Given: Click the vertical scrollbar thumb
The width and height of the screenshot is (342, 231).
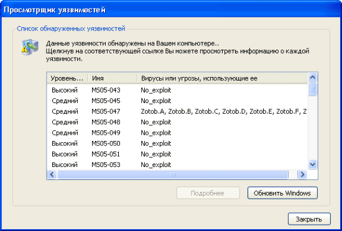Looking at the screenshot, I should (x=313, y=89).
